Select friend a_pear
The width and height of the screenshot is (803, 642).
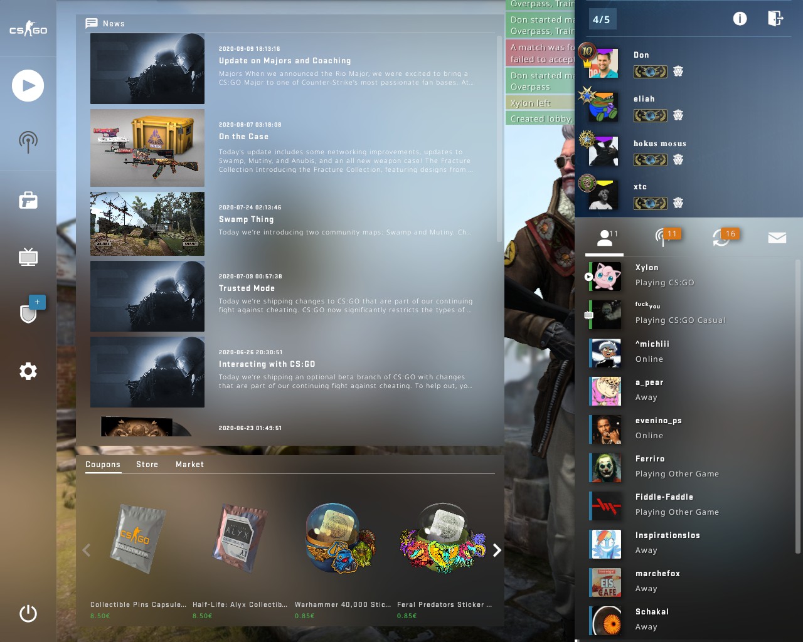click(688, 391)
